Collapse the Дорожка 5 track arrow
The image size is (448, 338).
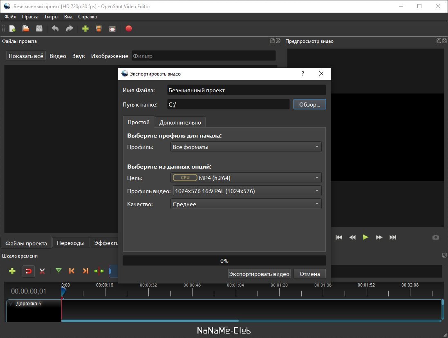click(x=11, y=304)
